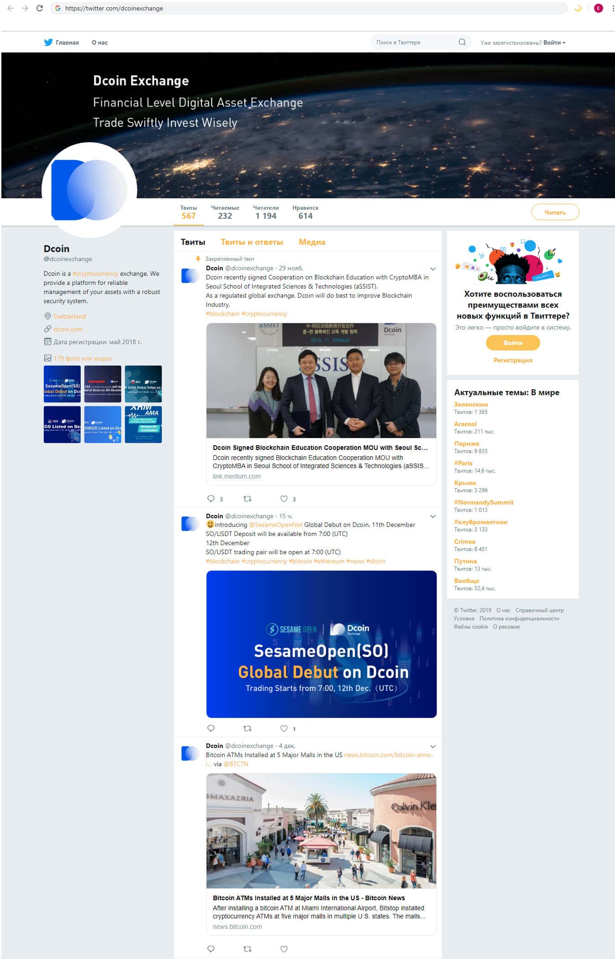
Task: Retweet the pinned CryptoMBA tweet
Action: pyautogui.click(x=248, y=499)
